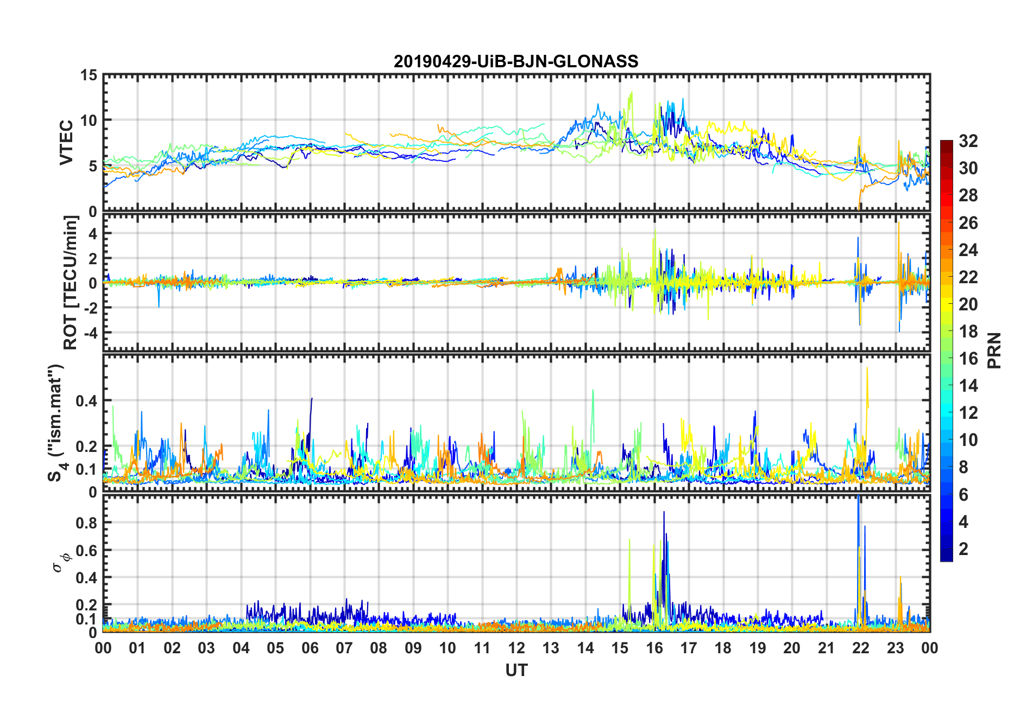Click value 15 on the VTEC axis
The height and width of the screenshot is (701, 1033).
(x=89, y=75)
